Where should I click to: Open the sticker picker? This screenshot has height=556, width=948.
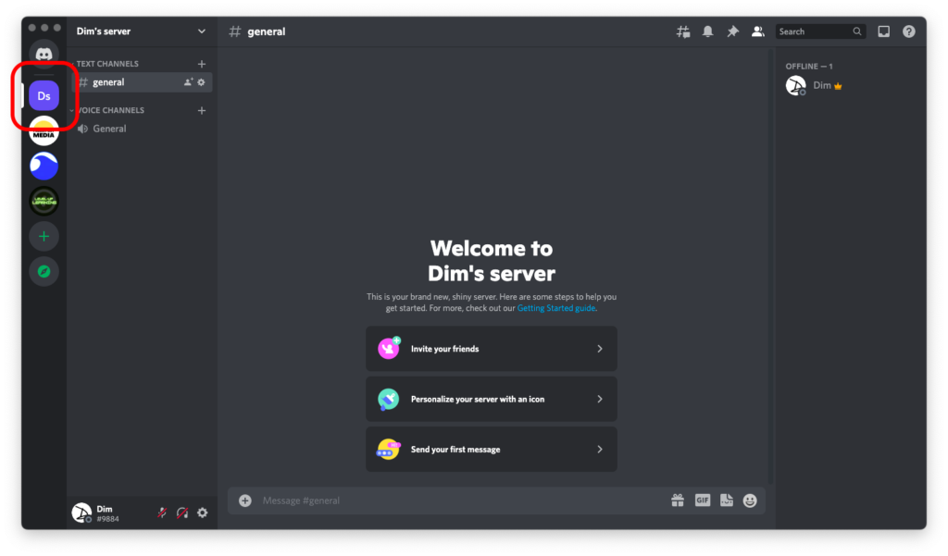pyautogui.click(x=726, y=500)
